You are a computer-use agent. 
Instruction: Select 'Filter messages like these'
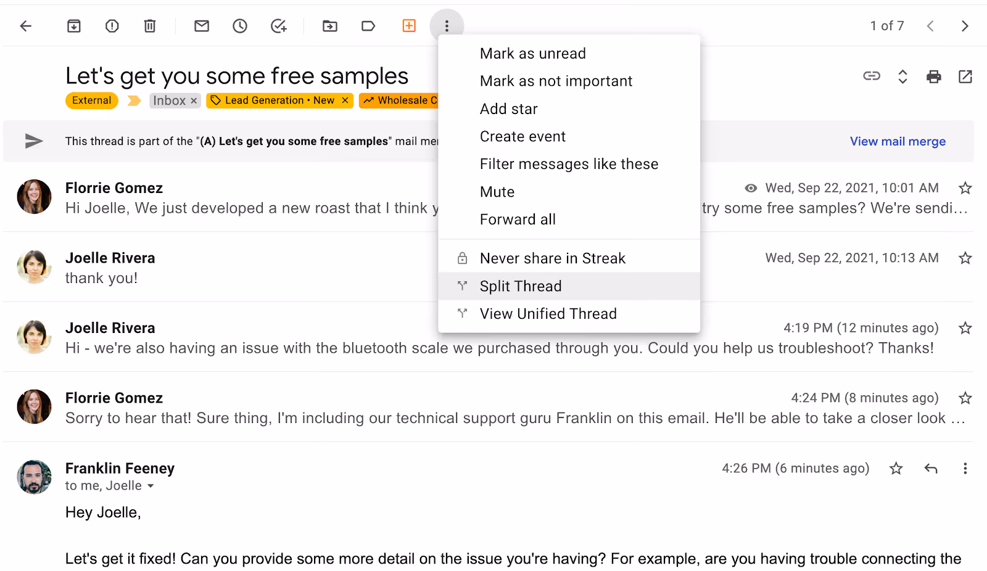pyautogui.click(x=569, y=164)
